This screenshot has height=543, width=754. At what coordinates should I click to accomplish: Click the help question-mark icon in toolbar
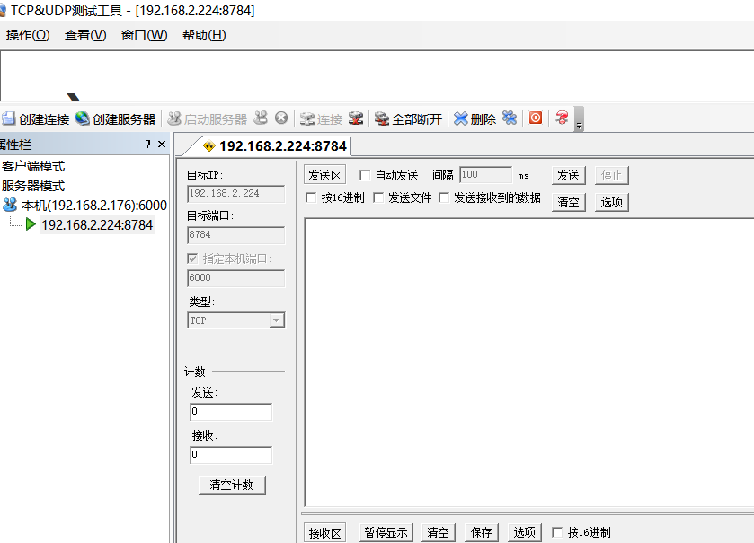coord(563,118)
